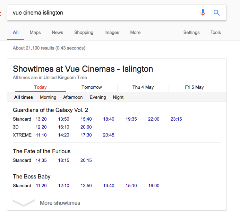Pick Boss Baby 16:00 showtime
Viewport: 240px width, 218px height.
[154, 185]
